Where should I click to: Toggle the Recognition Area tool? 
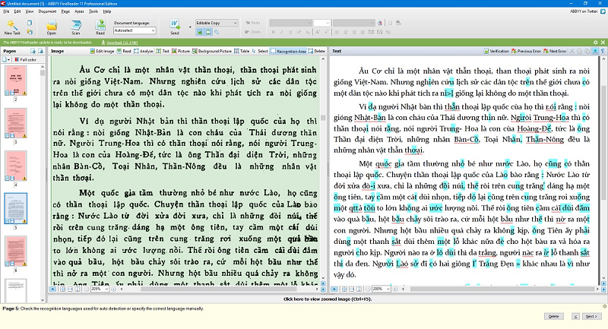coord(290,51)
